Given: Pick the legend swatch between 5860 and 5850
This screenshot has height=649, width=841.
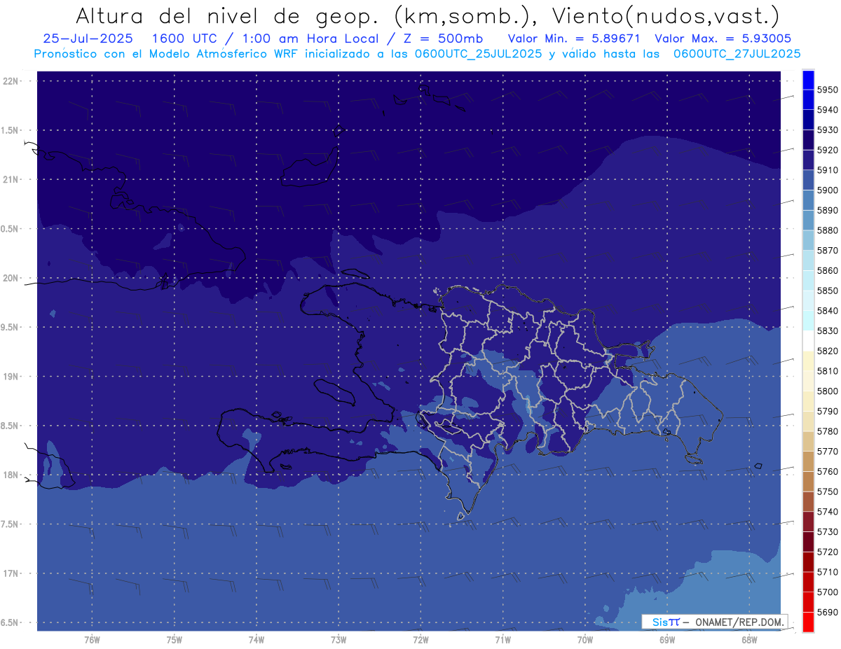Looking at the screenshot, I should 808,281.
